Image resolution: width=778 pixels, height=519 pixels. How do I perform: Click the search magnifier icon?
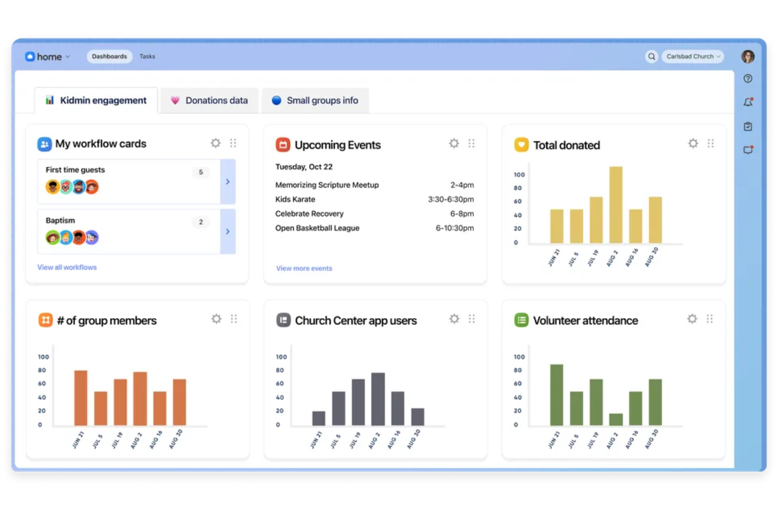(x=651, y=56)
